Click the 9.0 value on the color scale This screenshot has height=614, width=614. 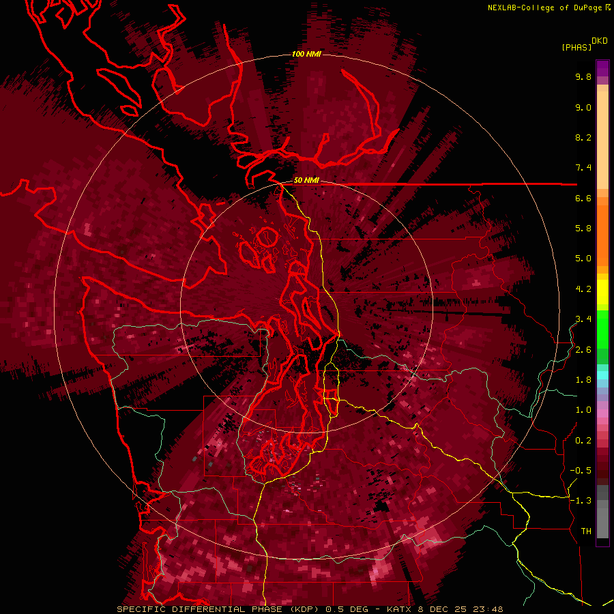coord(583,107)
